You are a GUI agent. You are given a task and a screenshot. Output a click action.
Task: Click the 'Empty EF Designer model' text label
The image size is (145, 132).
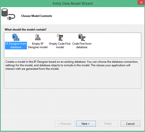pyautogui.click(x=38, y=45)
